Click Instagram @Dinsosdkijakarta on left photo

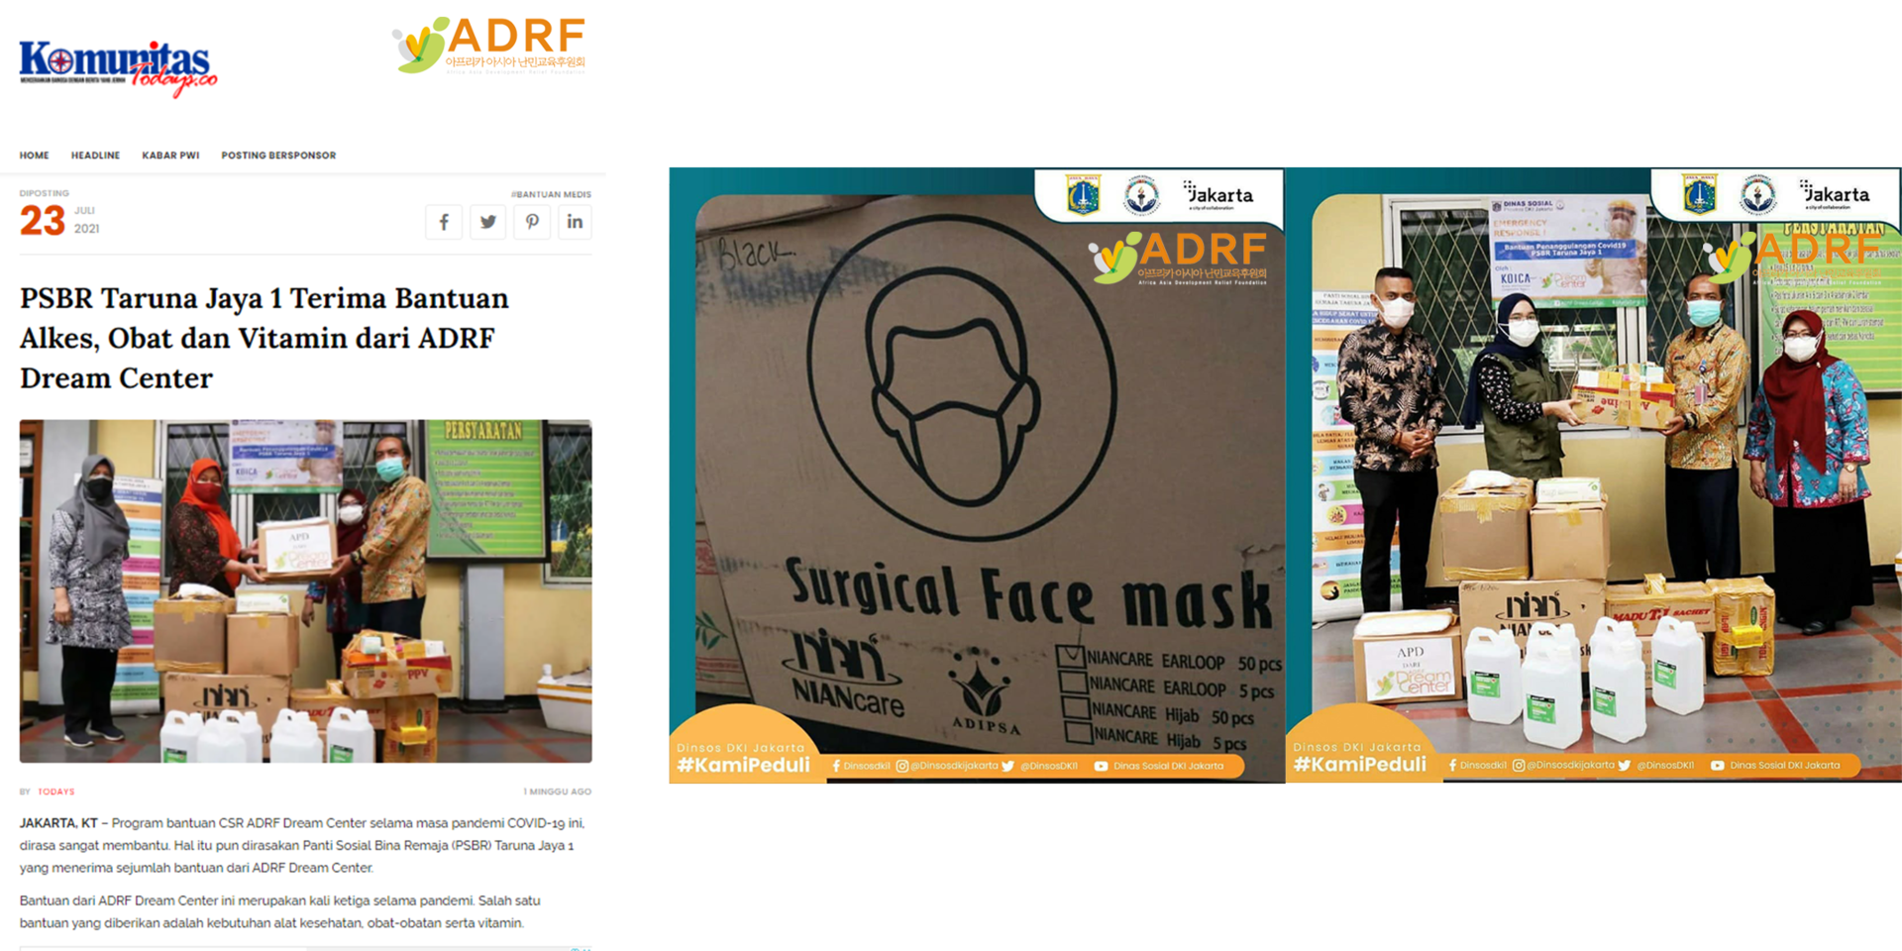[x=947, y=766]
